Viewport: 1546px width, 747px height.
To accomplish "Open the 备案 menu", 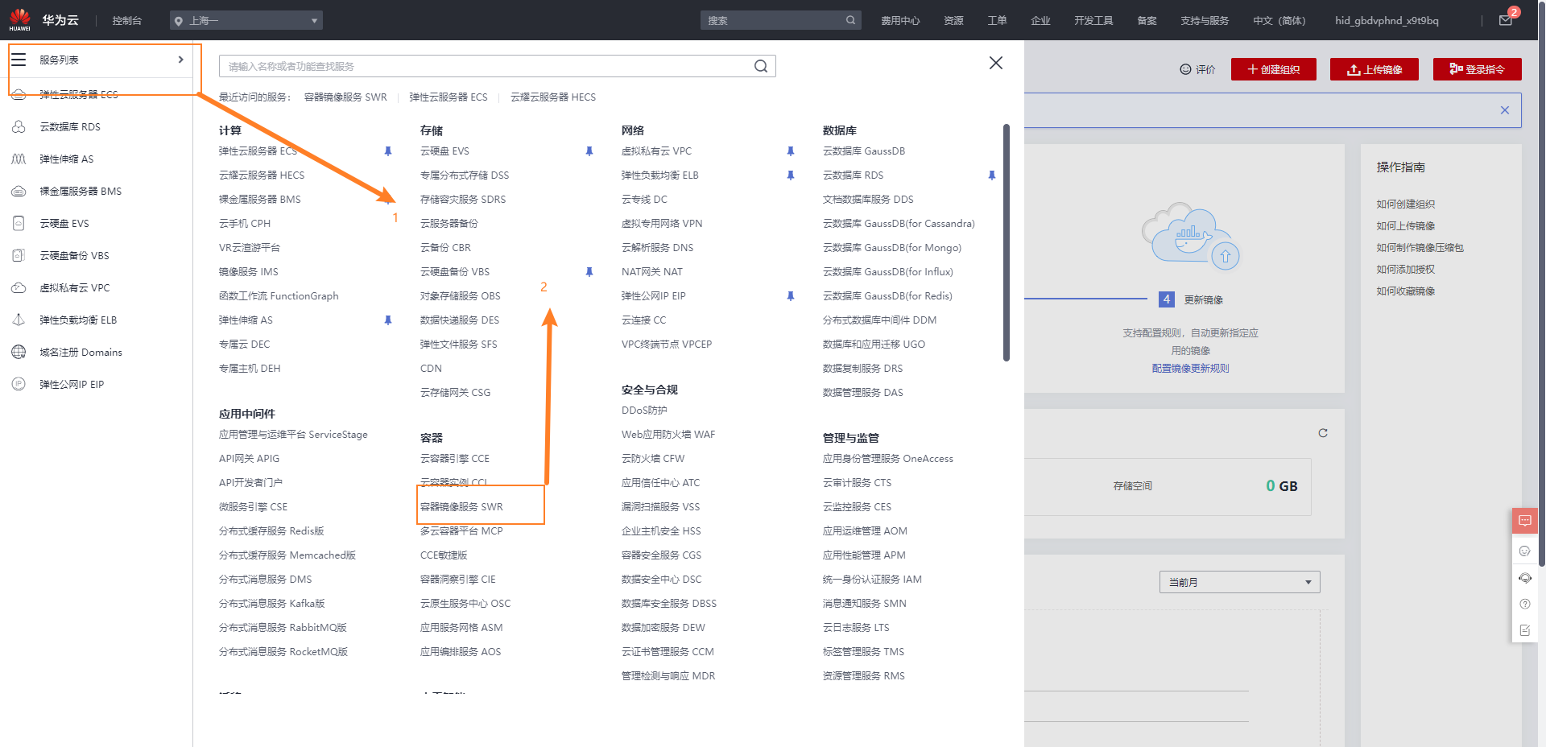I will click(x=1147, y=21).
